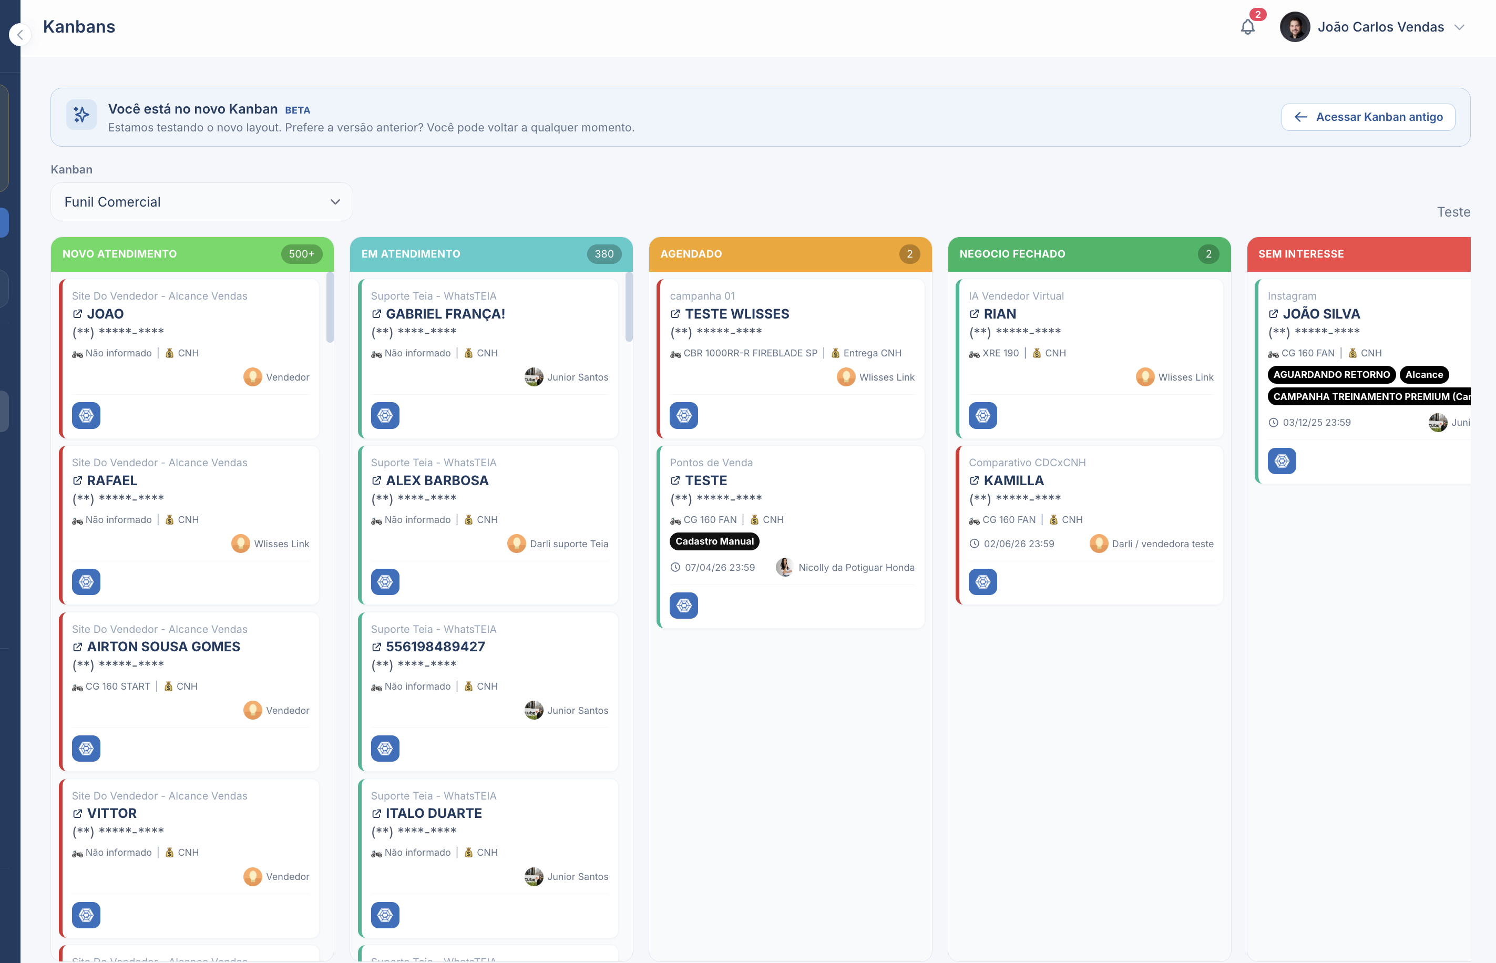Open the Funil Comercial kanban dropdown
This screenshot has height=963, width=1496.
click(201, 202)
